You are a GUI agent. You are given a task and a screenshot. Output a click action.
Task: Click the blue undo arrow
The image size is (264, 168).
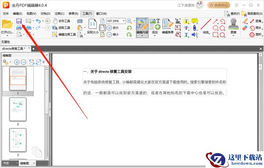click(38, 21)
